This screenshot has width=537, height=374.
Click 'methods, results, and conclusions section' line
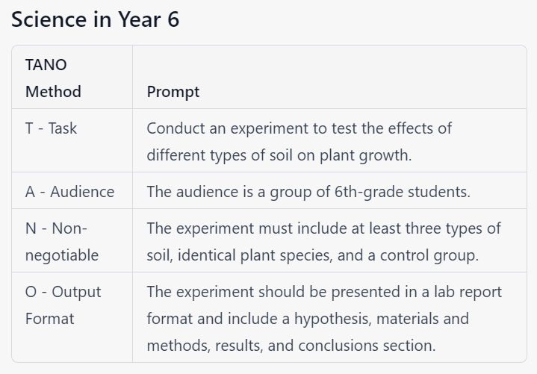(x=291, y=346)
